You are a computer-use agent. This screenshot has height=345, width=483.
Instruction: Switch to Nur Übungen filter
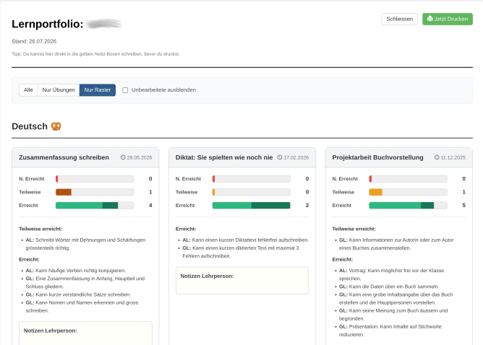pos(59,90)
